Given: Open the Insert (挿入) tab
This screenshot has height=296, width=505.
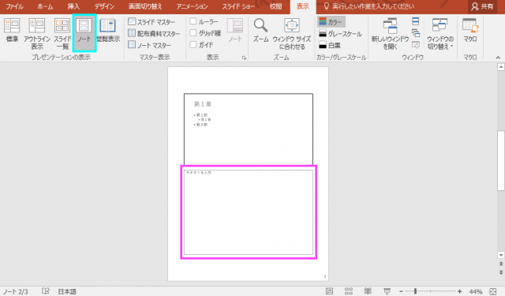Looking at the screenshot, I should pyautogui.click(x=73, y=6).
